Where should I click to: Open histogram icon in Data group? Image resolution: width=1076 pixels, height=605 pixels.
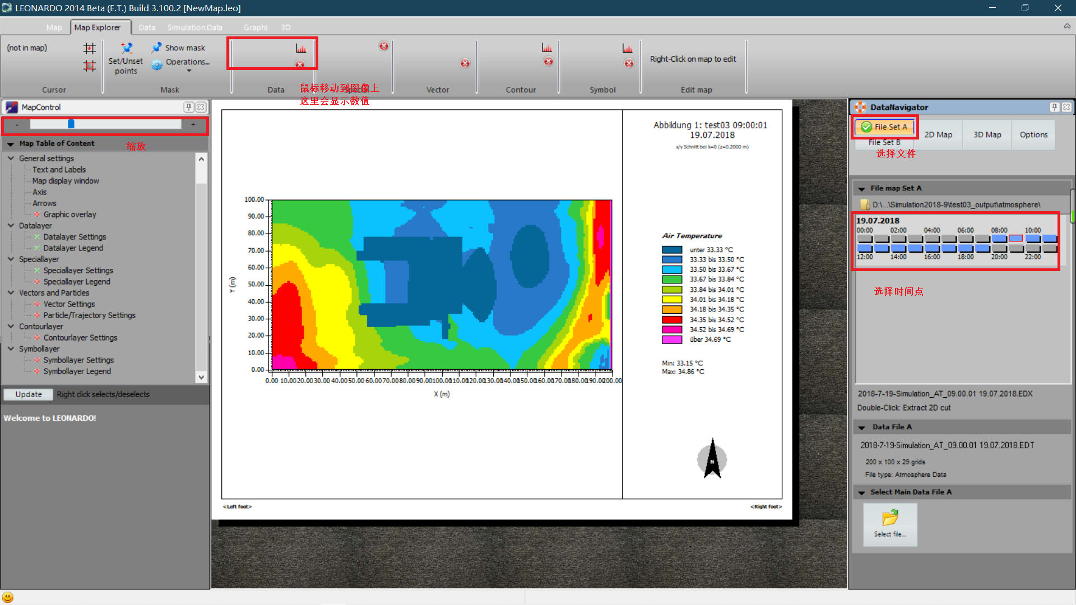301,49
